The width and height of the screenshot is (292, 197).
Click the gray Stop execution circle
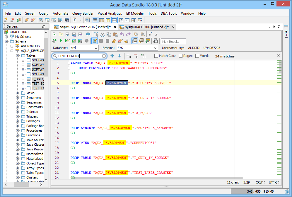tap(87, 41)
